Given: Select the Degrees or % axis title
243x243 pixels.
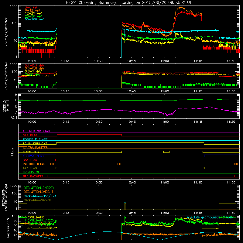Looking at the screenshot, I should tap(8, 228).
